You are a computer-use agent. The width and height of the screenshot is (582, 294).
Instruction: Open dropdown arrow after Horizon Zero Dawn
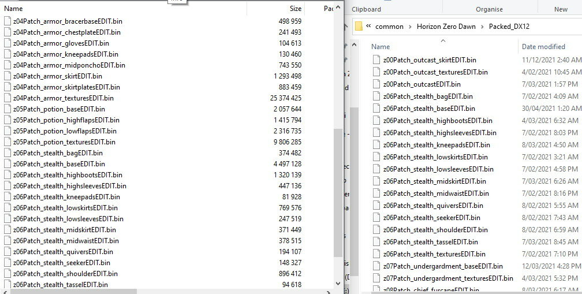pyautogui.click(x=482, y=27)
